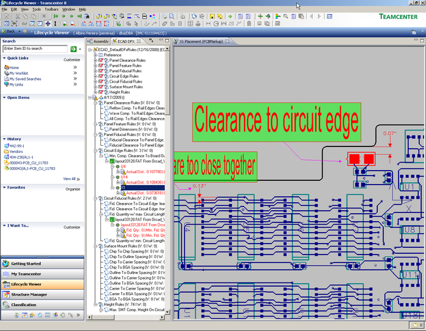Click the printer icon in top toolbar
Image resolution: width=426 pixels, height=331 pixels.
pyautogui.click(x=164, y=16)
